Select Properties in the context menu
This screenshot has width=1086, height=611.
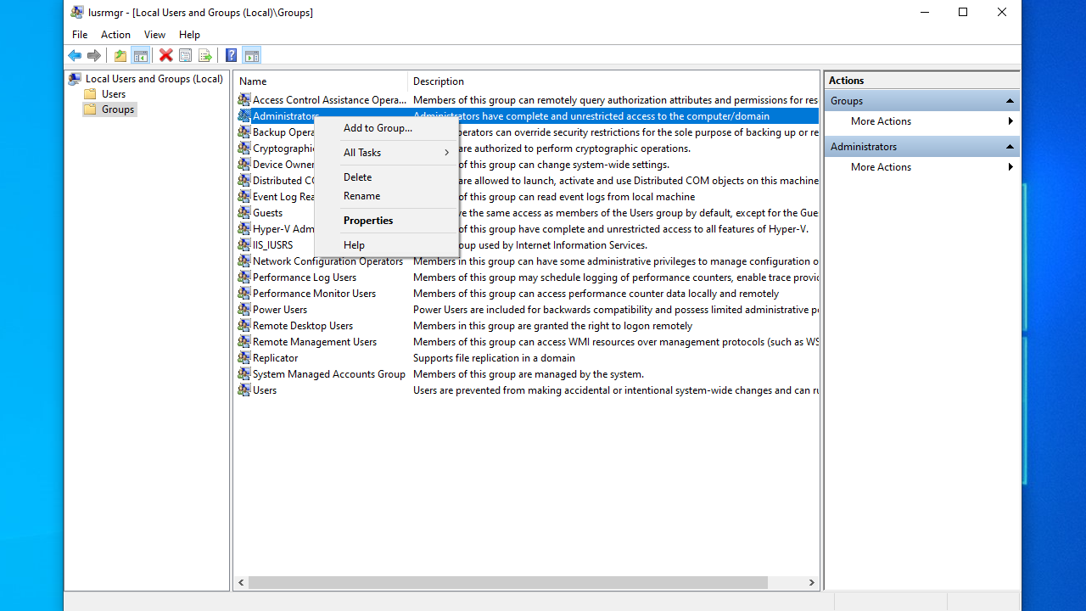coord(368,221)
